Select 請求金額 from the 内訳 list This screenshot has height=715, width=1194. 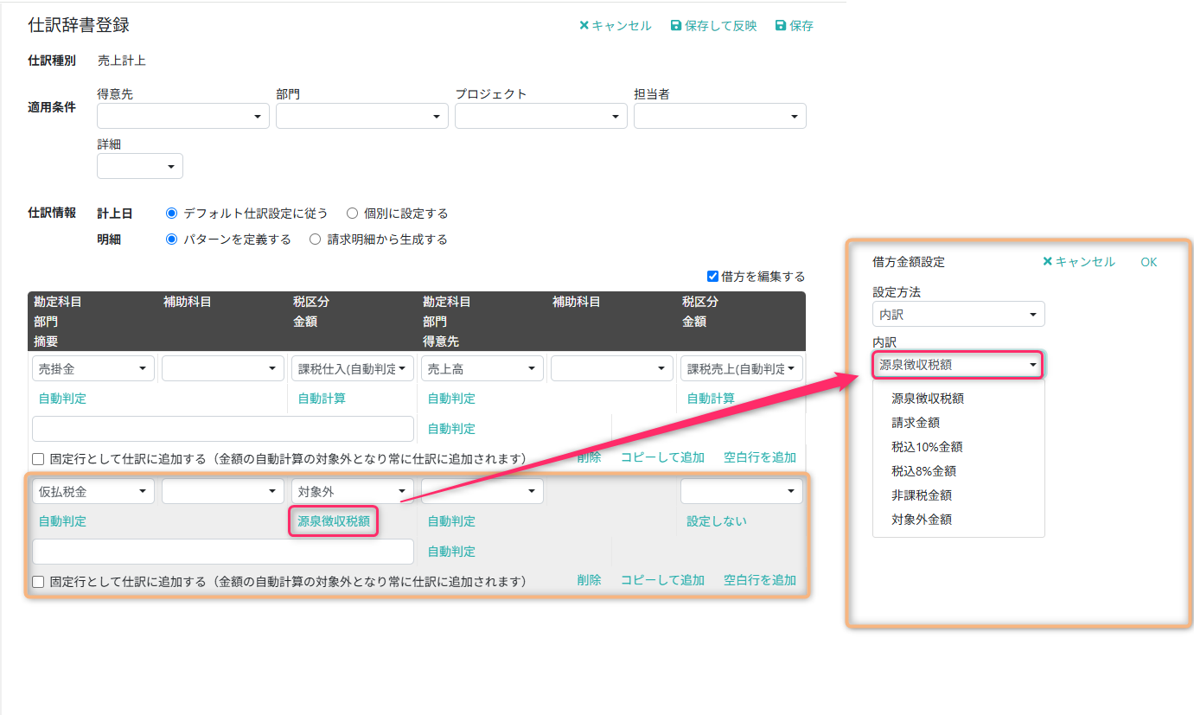(916, 423)
